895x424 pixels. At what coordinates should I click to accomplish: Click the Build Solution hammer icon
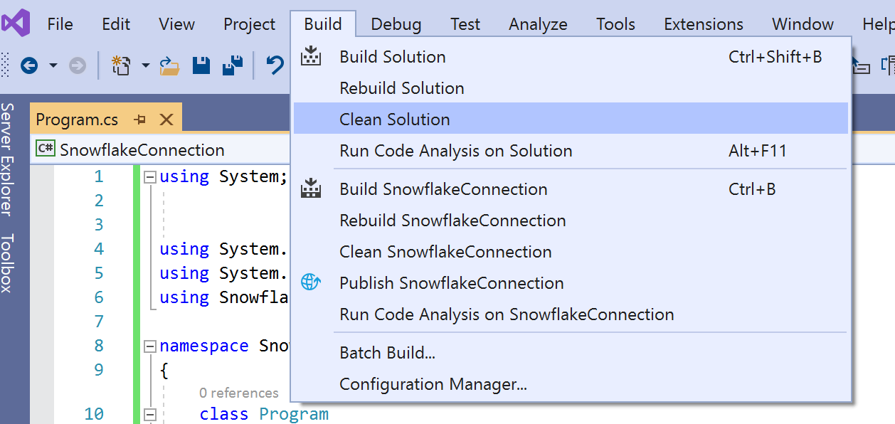pos(309,56)
